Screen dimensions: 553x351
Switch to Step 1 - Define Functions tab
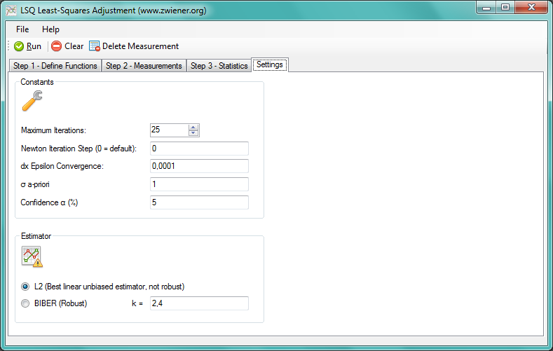click(x=56, y=66)
